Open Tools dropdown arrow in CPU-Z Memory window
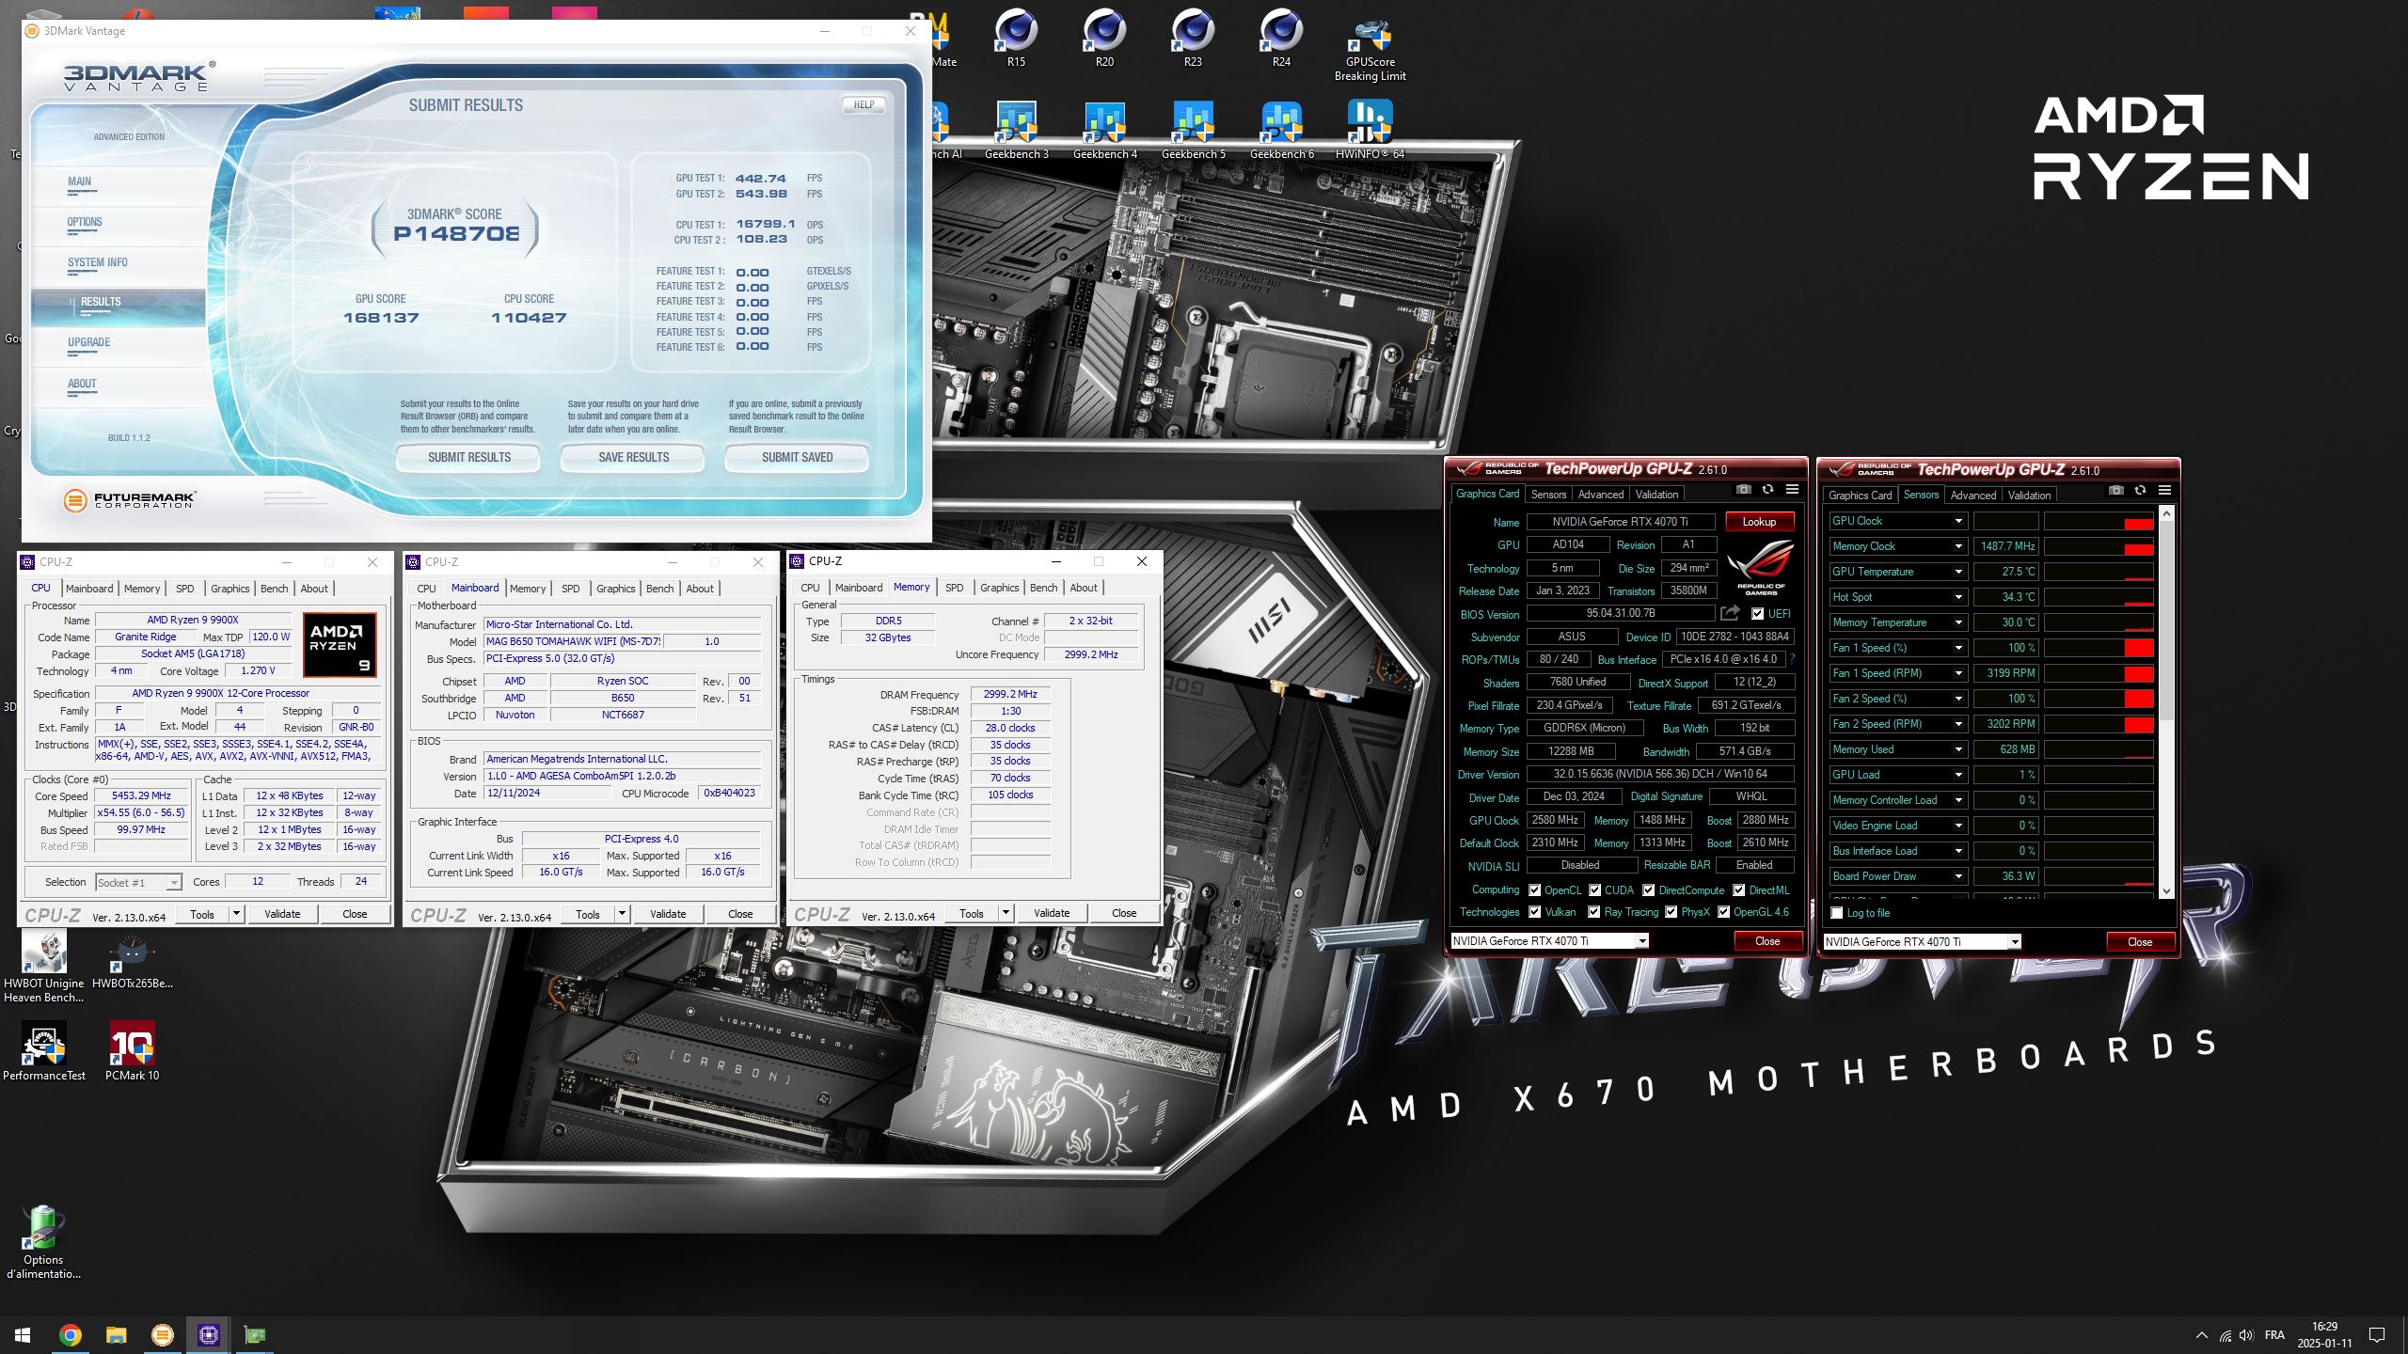The width and height of the screenshot is (2408, 1354). [1006, 913]
